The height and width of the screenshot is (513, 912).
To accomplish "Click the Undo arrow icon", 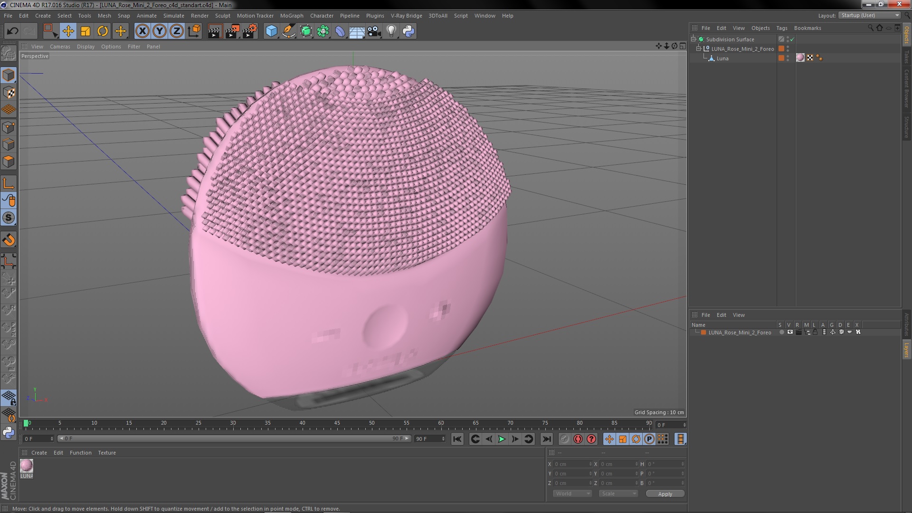I will click(12, 31).
